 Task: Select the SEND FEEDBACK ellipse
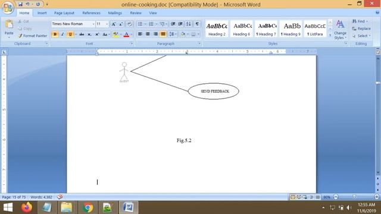point(214,91)
